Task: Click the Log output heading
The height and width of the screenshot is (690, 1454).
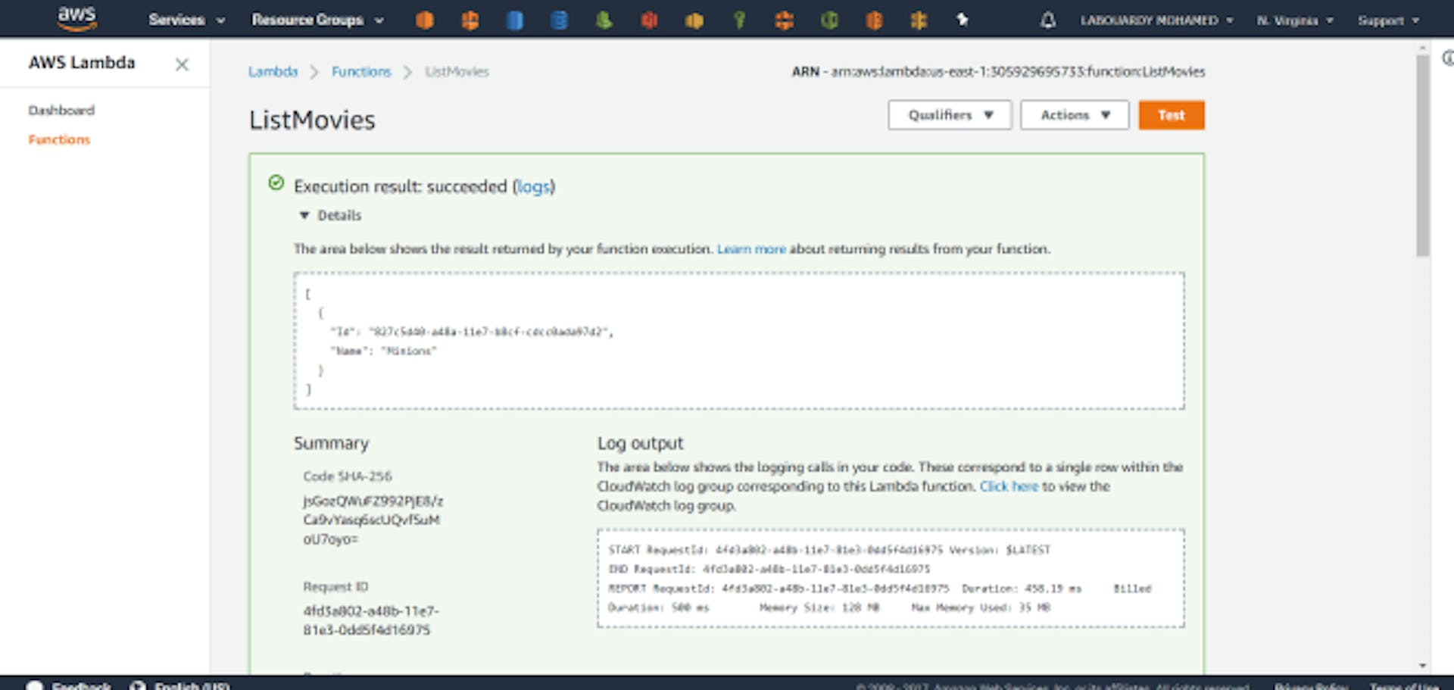Action: 640,443
